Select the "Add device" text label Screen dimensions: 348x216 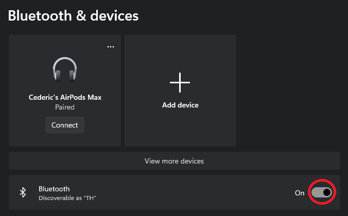point(180,105)
